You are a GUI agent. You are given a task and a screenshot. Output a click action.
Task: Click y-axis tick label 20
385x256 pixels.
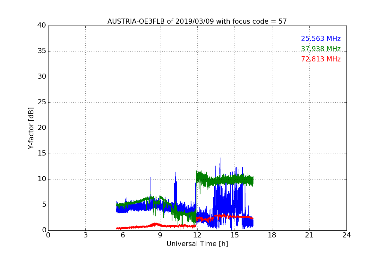click(x=42, y=128)
